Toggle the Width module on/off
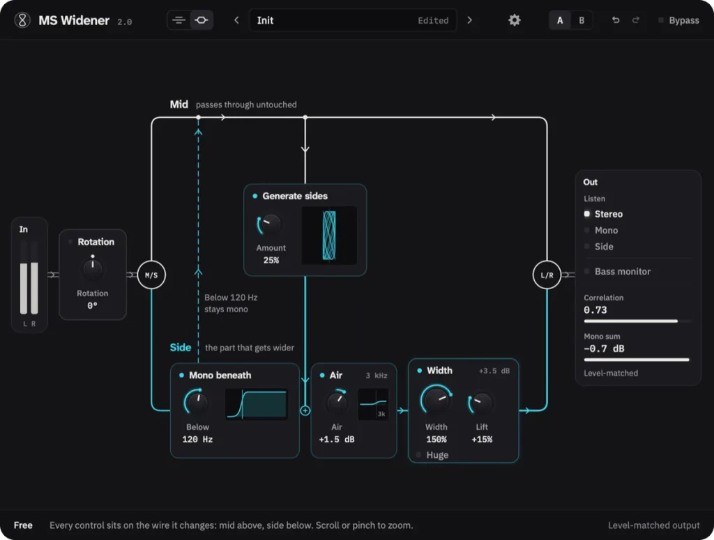The width and height of the screenshot is (714, 540). 419,371
